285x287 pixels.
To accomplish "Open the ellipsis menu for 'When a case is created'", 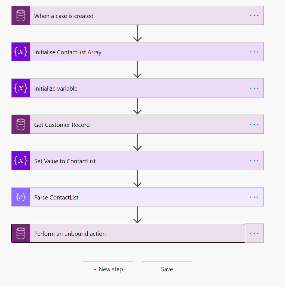I will [254, 15].
